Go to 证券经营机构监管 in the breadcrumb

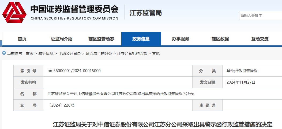pos(132,53)
